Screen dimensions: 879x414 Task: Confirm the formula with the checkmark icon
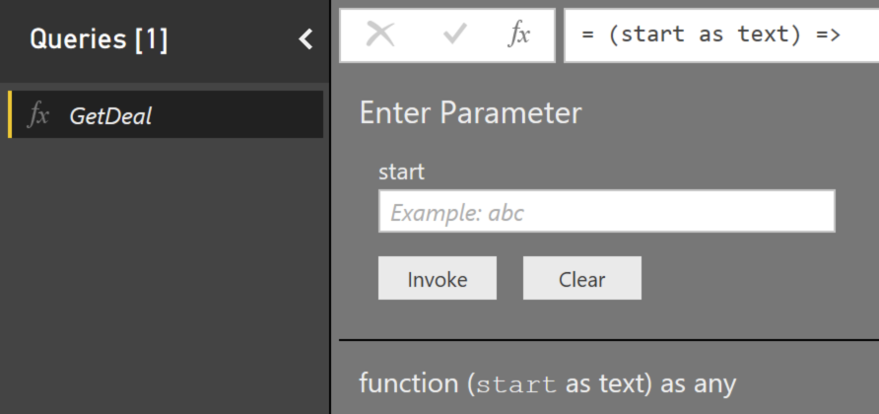click(x=455, y=34)
